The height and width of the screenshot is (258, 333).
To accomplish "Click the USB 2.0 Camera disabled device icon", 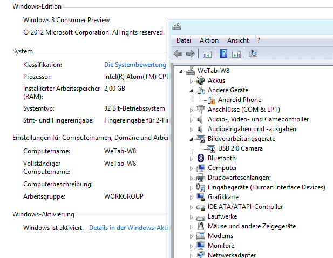I will tap(211, 148).
